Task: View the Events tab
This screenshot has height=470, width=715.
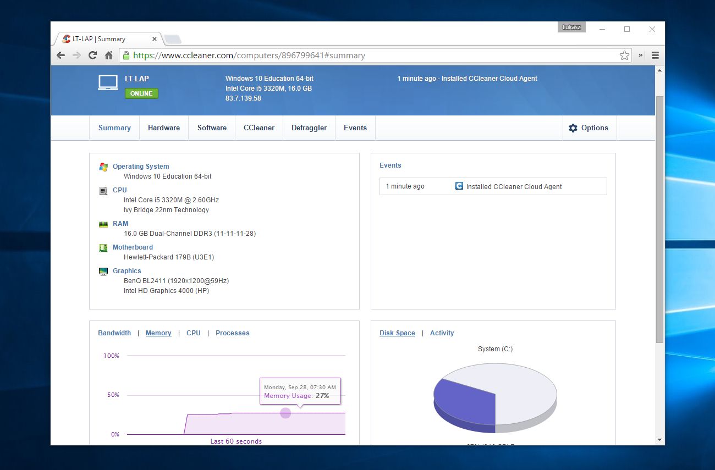Action: (355, 128)
